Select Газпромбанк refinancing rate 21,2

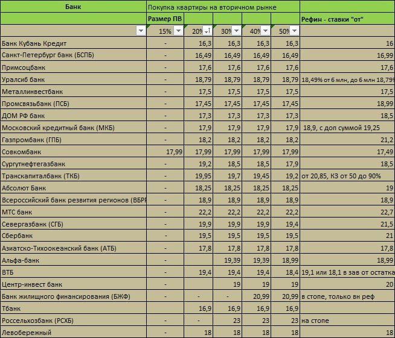click(347, 140)
